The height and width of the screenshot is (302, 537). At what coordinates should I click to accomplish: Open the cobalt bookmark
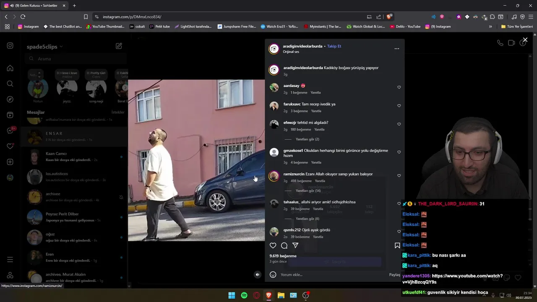pyautogui.click(x=137, y=26)
